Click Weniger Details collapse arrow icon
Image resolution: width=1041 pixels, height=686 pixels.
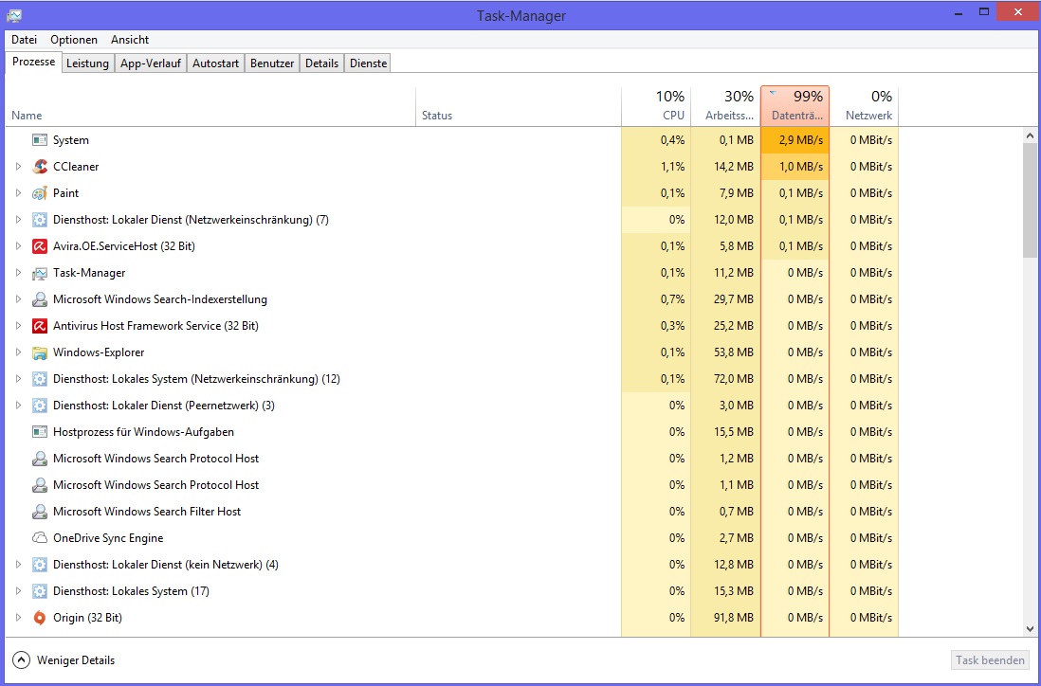(21, 660)
